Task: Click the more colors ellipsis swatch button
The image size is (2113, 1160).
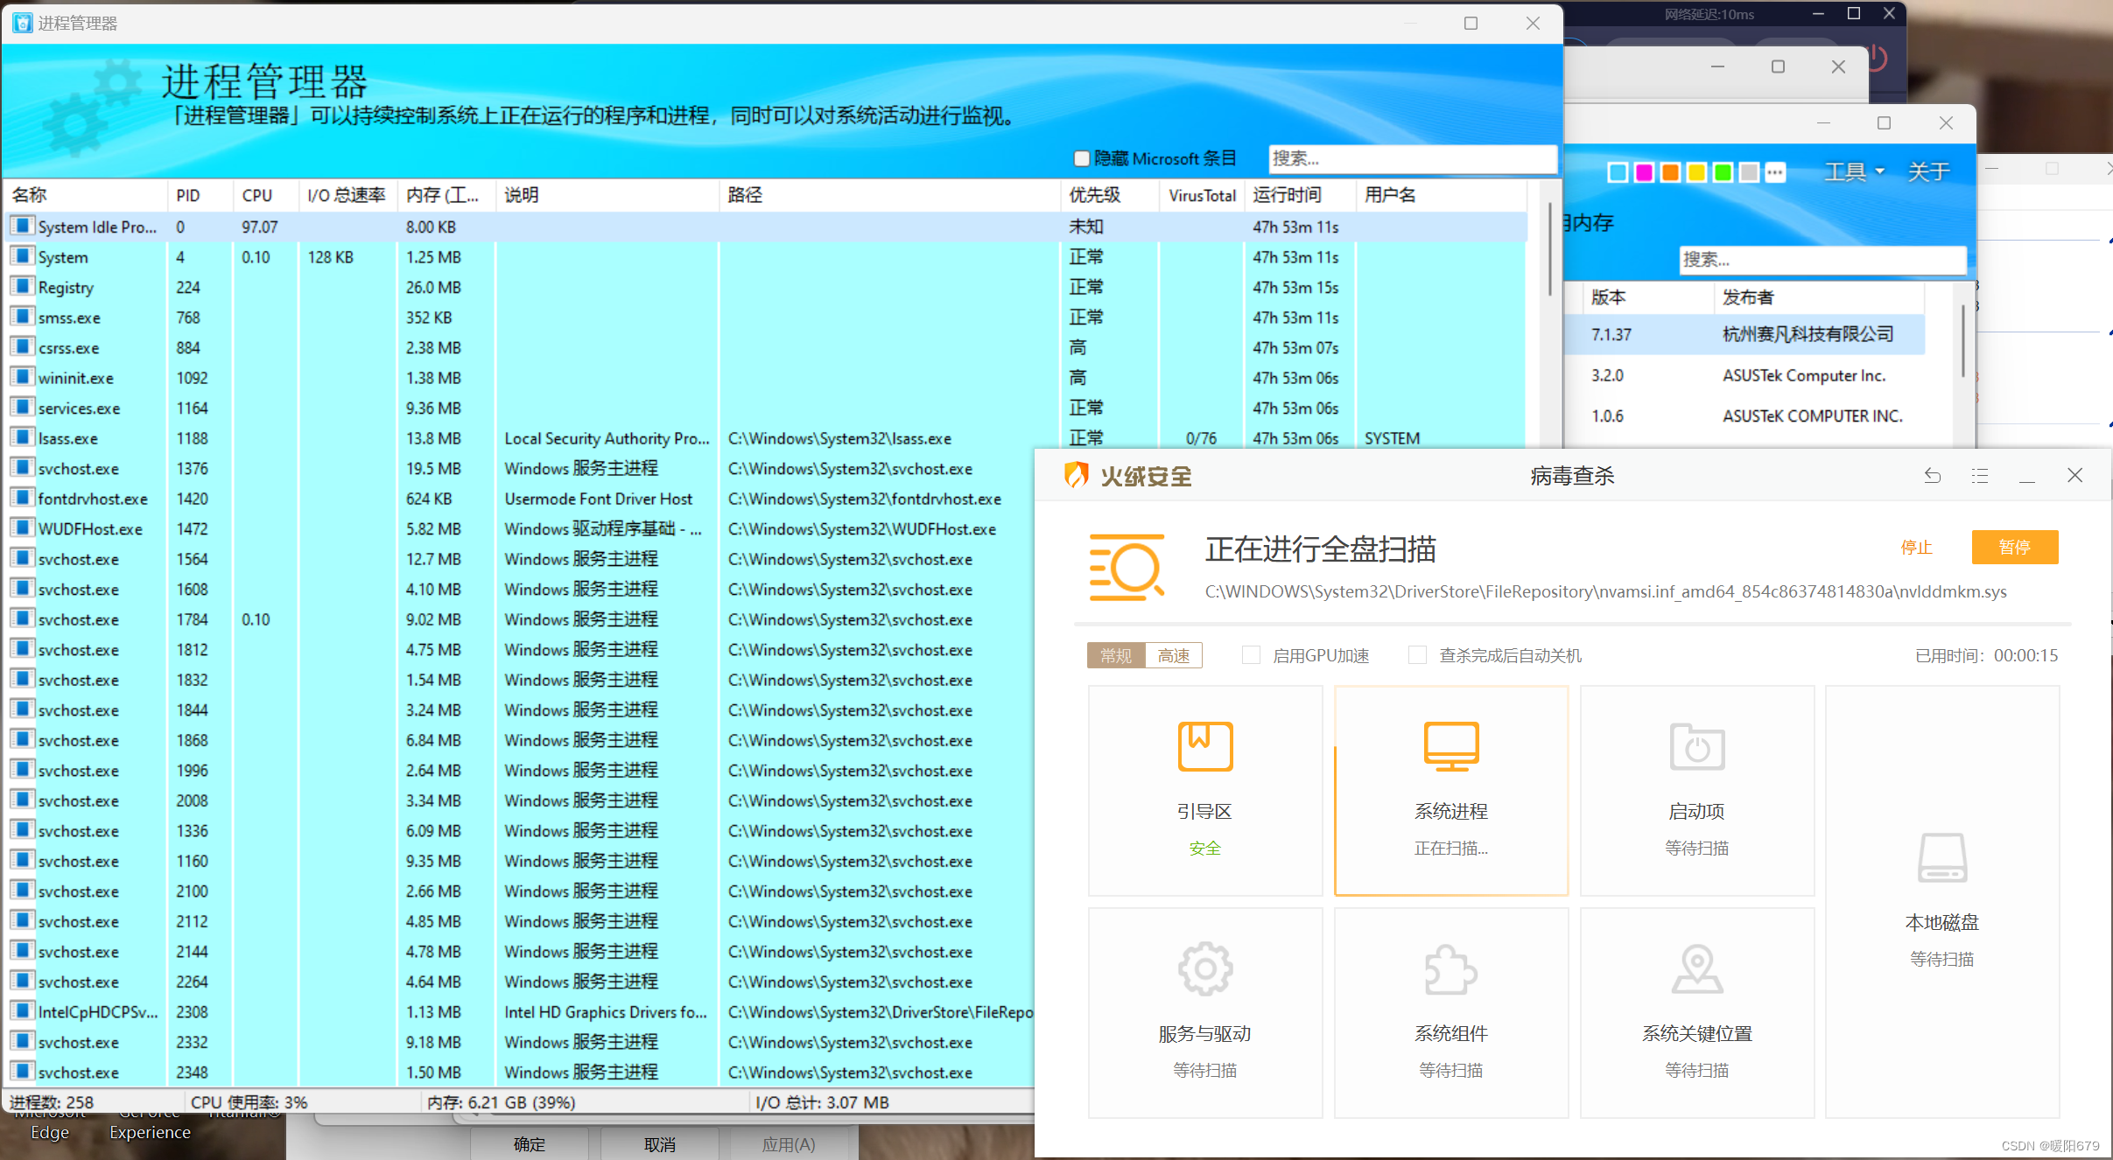Action: pos(1775,172)
